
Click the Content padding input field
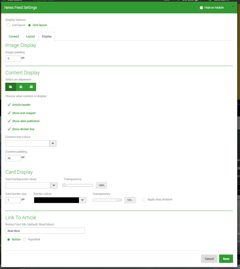pos(13,158)
